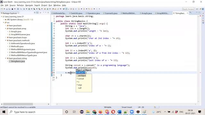This screenshot has width=205, height=115.
Task: Open Firefox from the taskbar
Action: point(101,112)
